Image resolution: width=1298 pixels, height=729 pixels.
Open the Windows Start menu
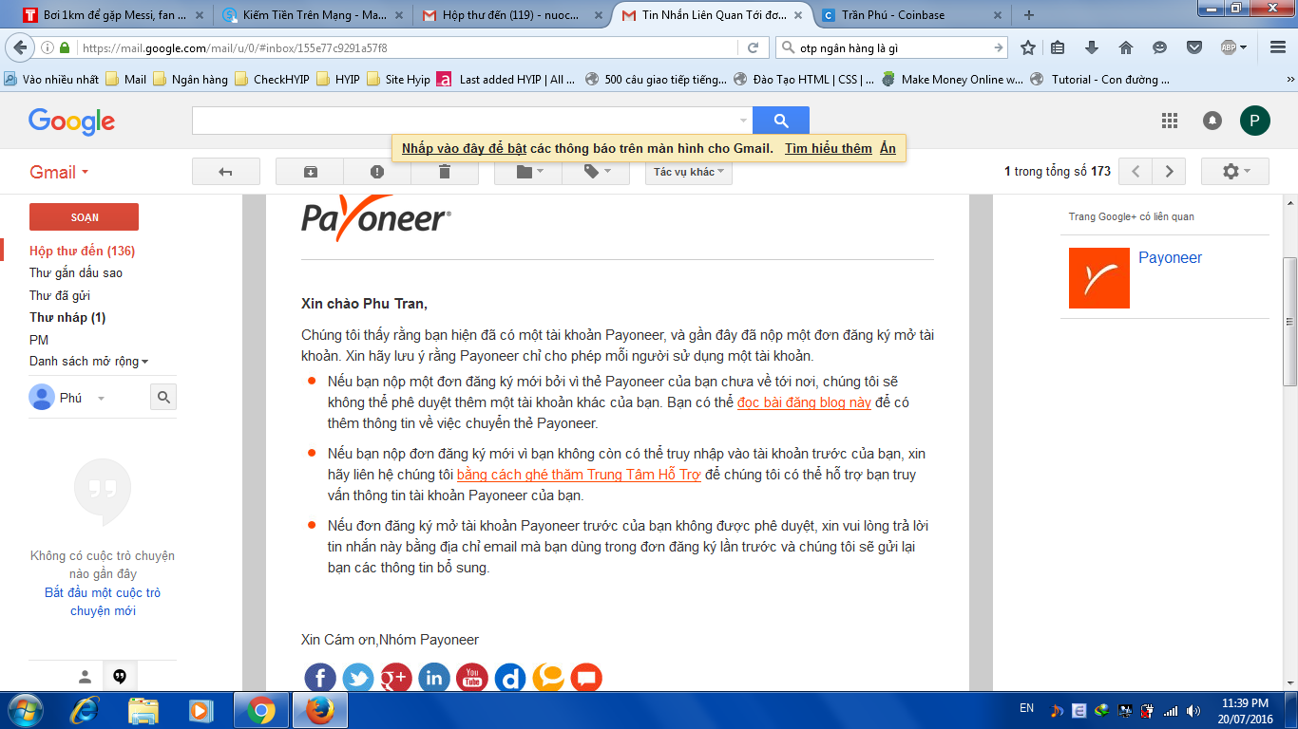pyautogui.click(x=25, y=710)
